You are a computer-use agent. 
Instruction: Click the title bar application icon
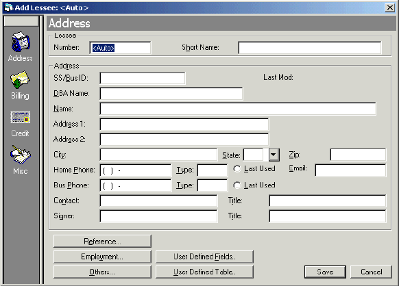point(9,8)
